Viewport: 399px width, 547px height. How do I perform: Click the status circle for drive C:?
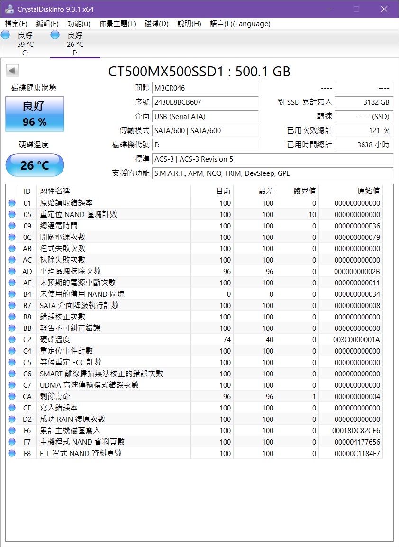tap(6, 35)
